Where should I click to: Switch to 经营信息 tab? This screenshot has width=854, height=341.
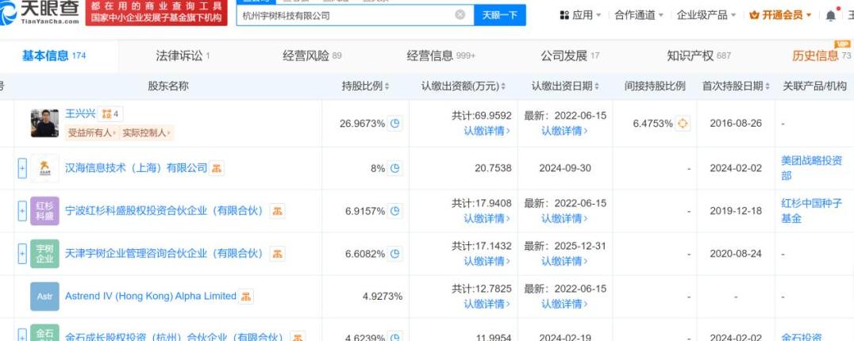click(x=440, y=56)
